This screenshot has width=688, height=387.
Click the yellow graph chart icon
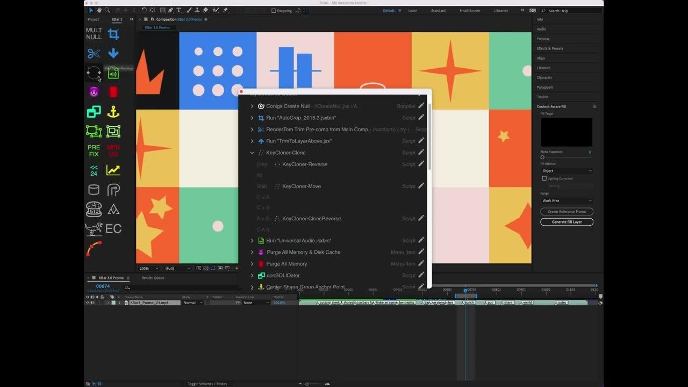pyautogui.click(x=113, y=170)
